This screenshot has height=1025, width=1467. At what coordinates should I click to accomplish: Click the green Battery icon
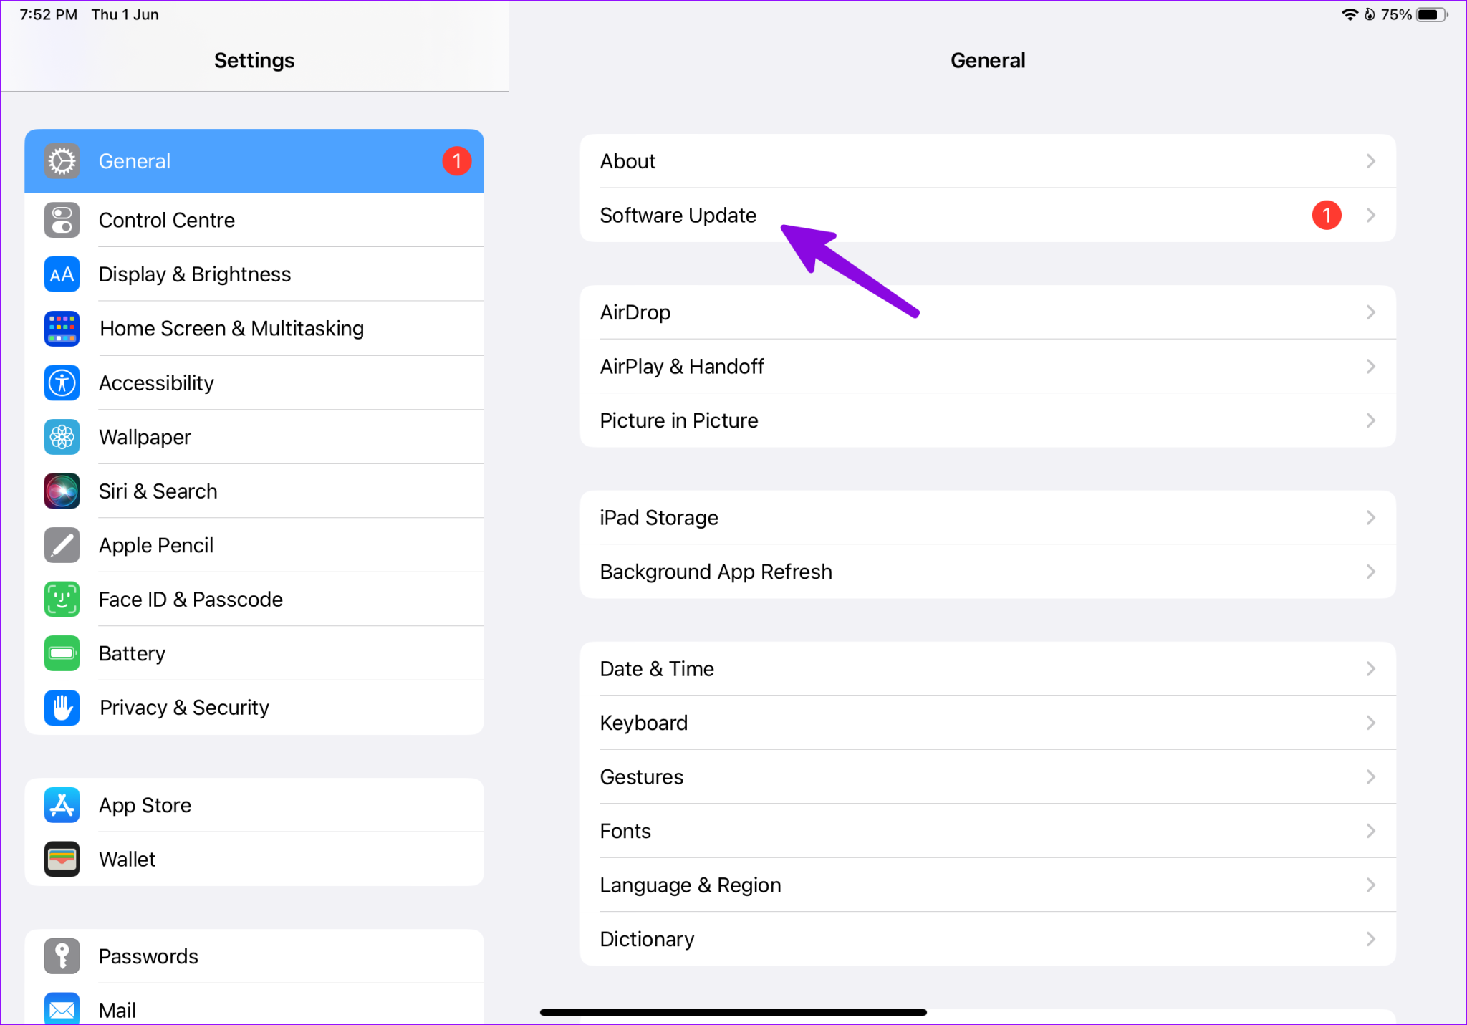(62, 653)
